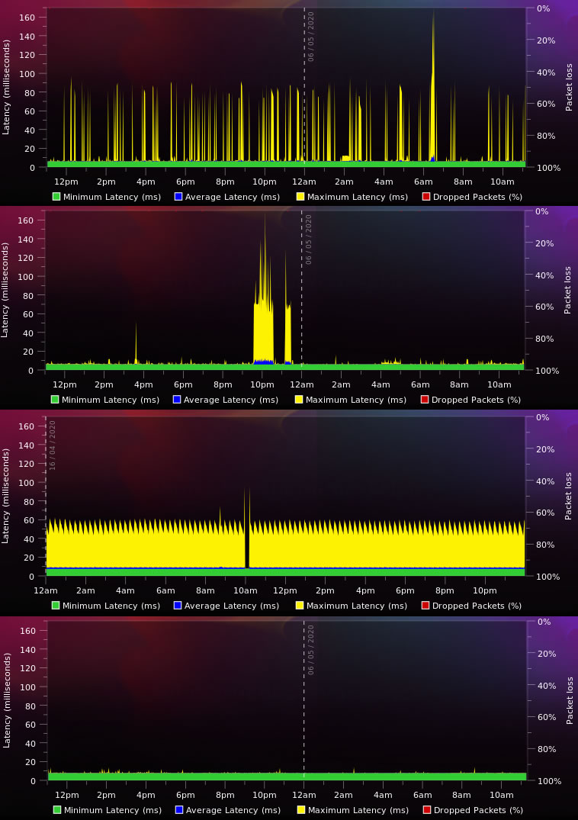The height and width of the screenshot is (820, 578).
Task: Select "Minimum Latency (ms)" label in bottom graph legend
Action: pos(112,811)
